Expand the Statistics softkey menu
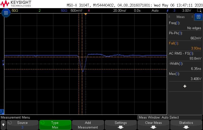 [x=186, y=125]
